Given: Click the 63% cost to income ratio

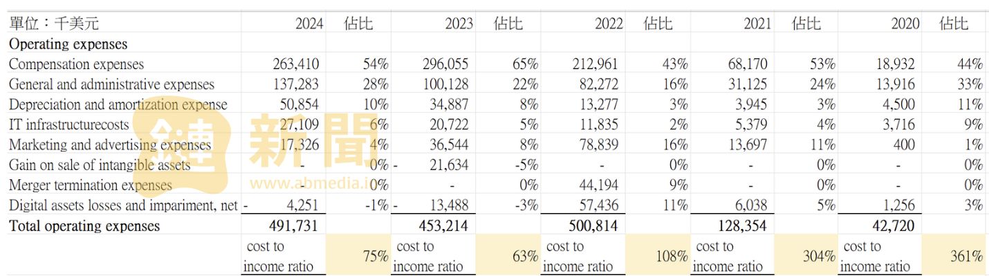Looking at the screenshot, I should tap(526, 256).
